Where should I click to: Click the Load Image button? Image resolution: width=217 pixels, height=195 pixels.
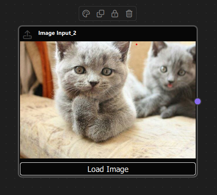click(108, 169)
